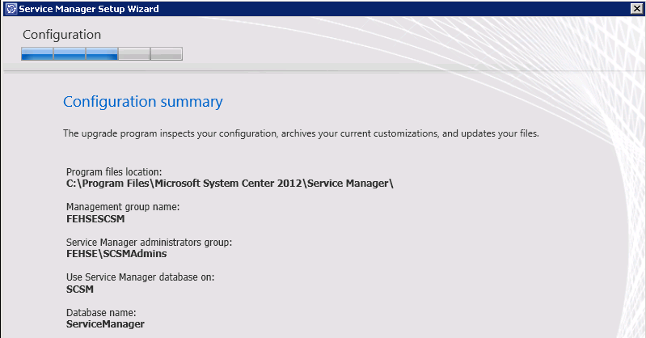This screenshot has width=646, height=338.
Task: Click the ServiceManager database name value
Action: pyautogui.click(x=105, y=324)
